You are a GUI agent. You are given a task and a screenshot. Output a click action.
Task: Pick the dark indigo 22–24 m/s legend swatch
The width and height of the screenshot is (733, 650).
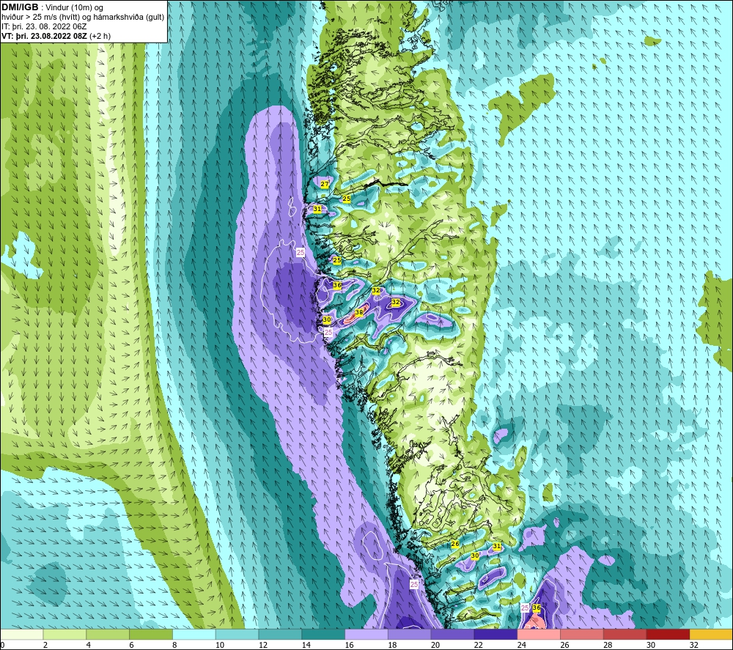[496, 634]
